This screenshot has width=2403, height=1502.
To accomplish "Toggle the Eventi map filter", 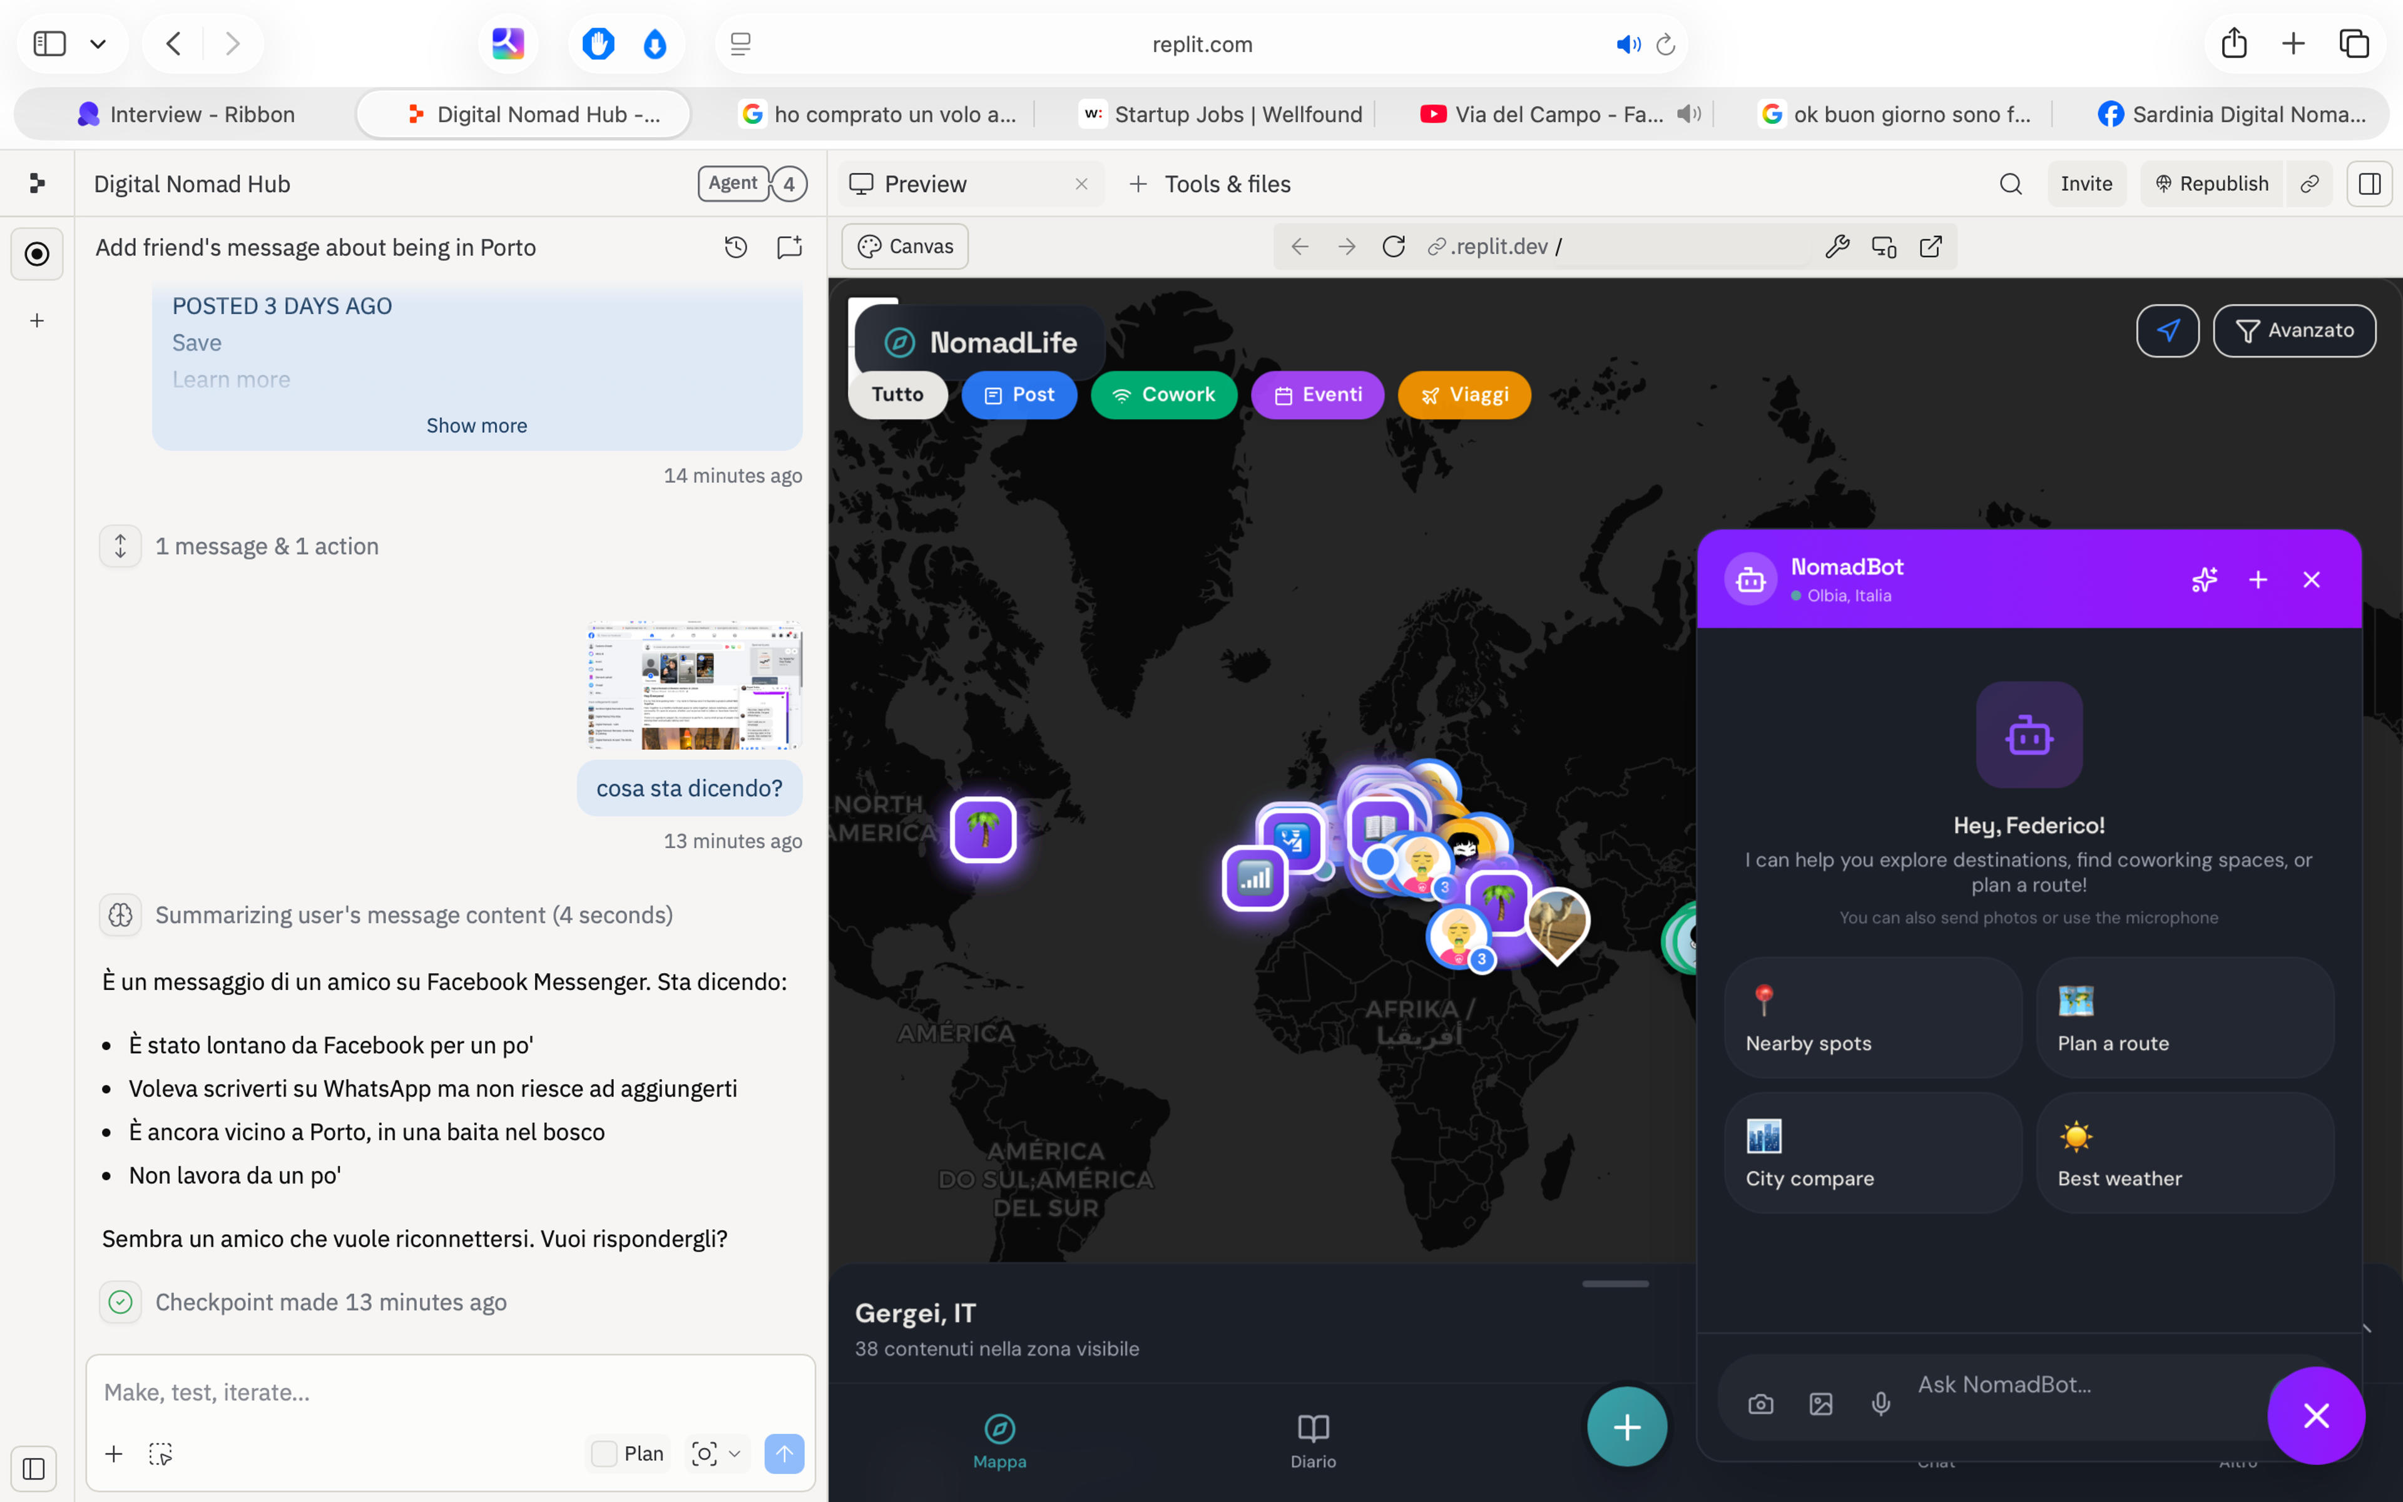I will point(1318,396).
